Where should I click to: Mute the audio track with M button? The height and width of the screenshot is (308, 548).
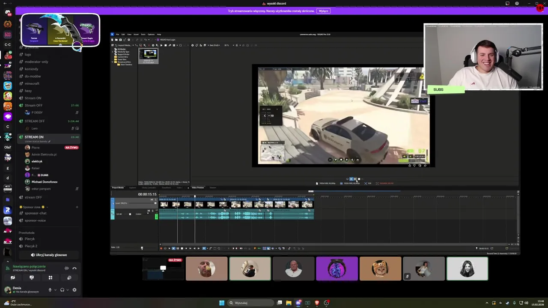[149, 211]
